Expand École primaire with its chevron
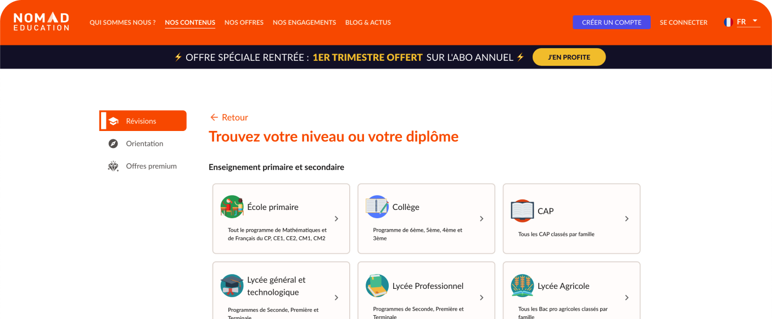 click(337, 219)
